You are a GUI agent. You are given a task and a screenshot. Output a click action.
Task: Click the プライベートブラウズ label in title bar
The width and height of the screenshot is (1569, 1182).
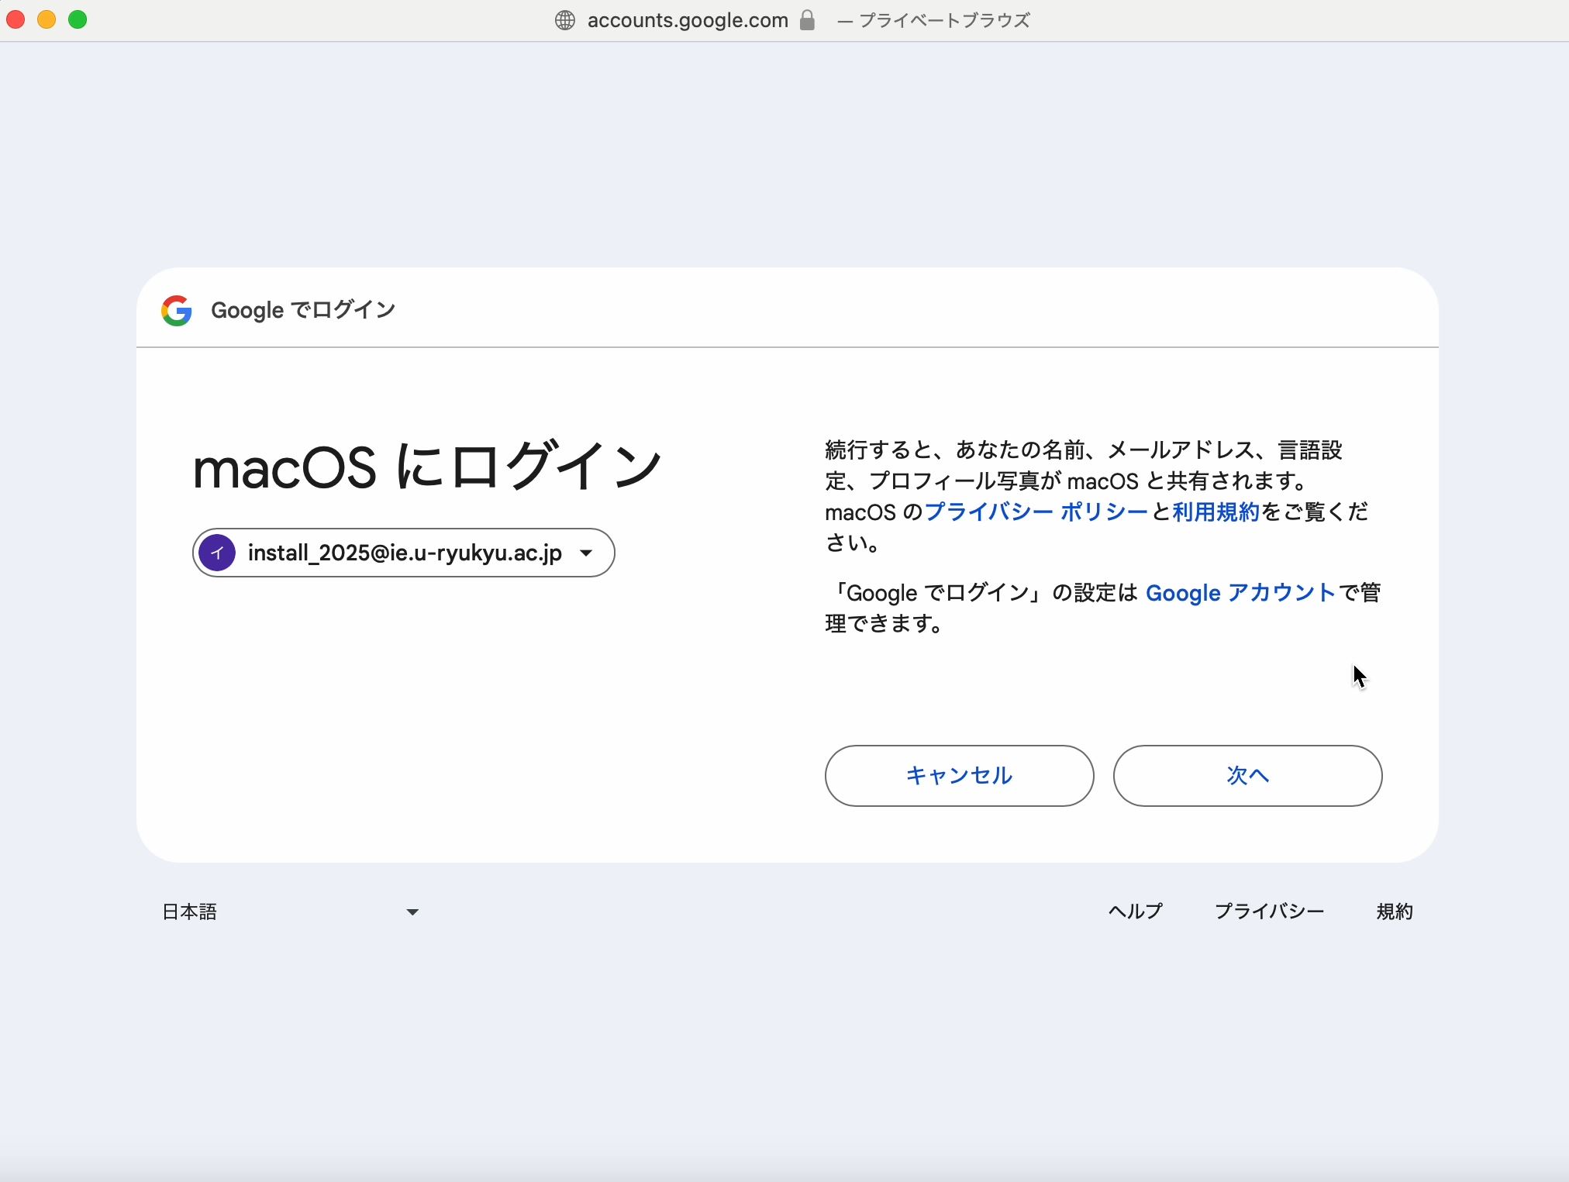pos(944,20)
